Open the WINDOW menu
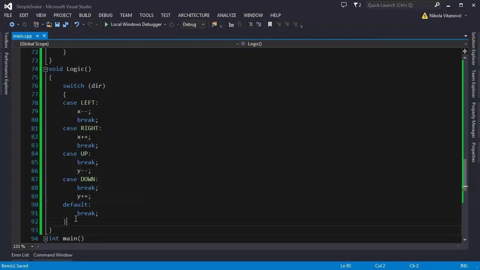 (x=253, y=15)
